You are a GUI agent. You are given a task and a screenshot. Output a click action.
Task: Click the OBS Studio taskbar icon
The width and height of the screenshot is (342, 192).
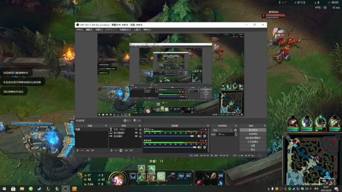pyautogui.click(x=66, y=189)
